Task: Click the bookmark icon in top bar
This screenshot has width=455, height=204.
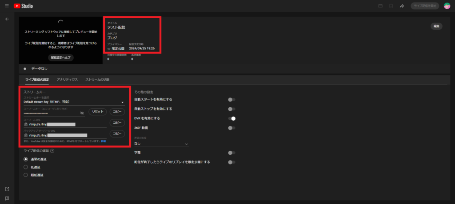Action: [x=391, y=6]
